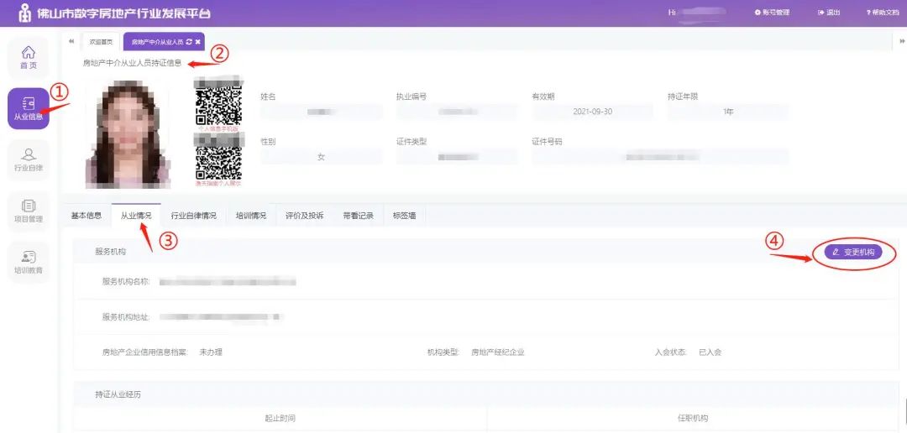Close the 房地产中介从业人员 tab
This screenshot has width=907, height=433.
[x=198, y=41]
